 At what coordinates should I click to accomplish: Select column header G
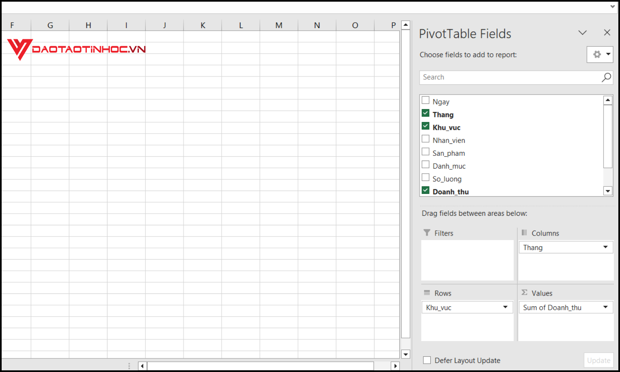tap(50, 25)
